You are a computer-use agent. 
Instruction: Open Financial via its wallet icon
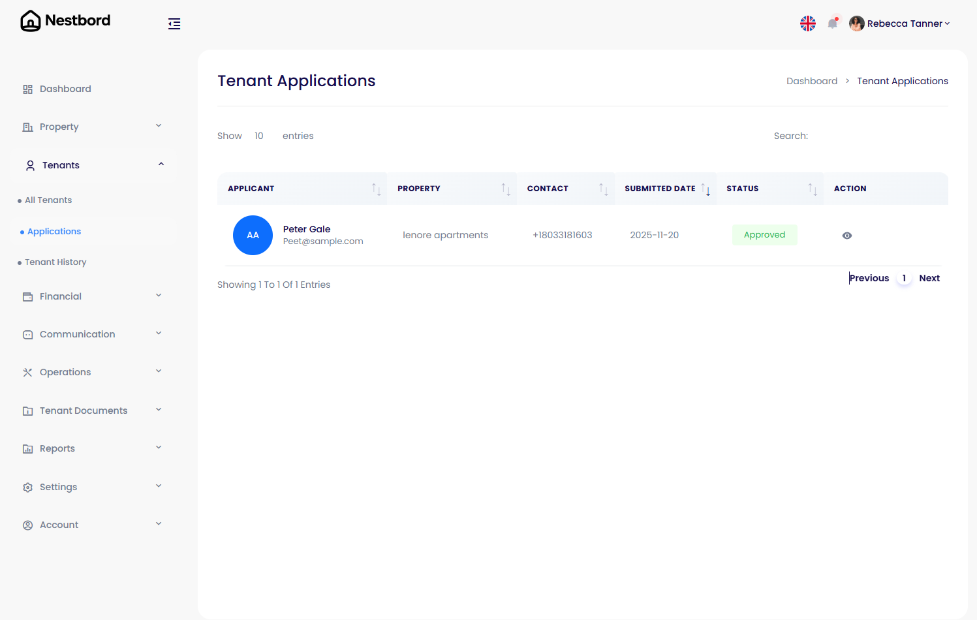(x=27, y=296)
